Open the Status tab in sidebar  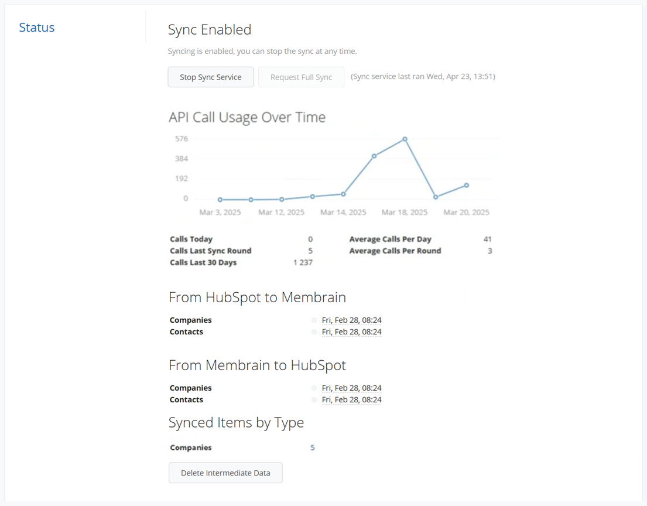click(x=37, y=28)
